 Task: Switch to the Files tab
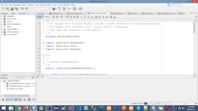click(13, 13)
